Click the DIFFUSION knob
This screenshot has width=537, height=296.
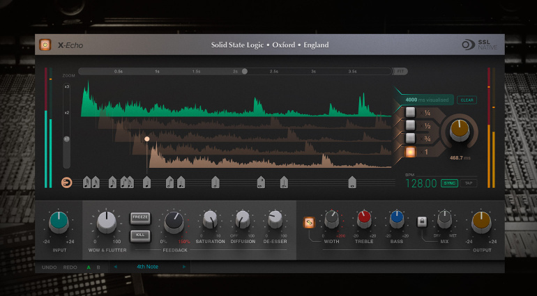click(x=243, y=219)
